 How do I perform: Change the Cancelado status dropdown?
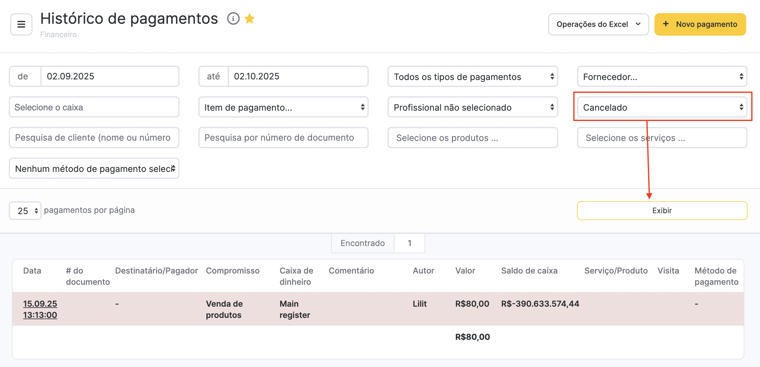[662, 107]
